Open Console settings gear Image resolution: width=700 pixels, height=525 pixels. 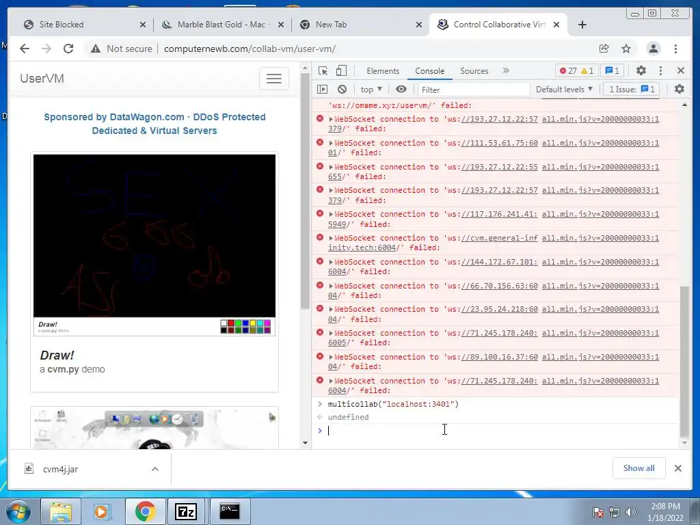[x=679, y=90]
